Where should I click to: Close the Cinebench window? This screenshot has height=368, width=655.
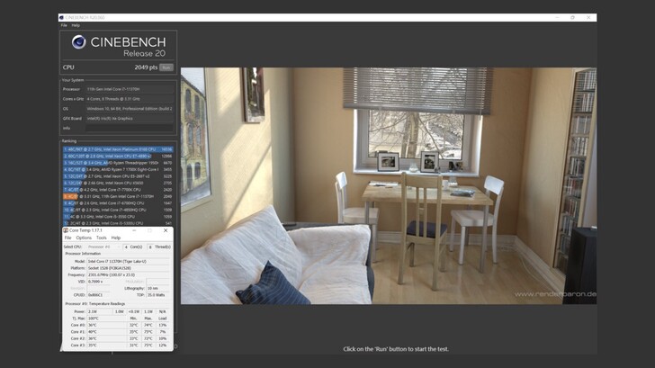coord(588,17)
